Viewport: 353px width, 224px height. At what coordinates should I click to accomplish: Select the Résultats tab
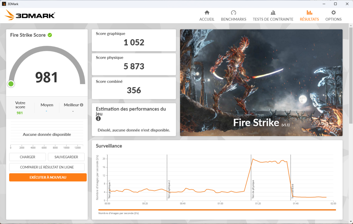pos(309,16)
